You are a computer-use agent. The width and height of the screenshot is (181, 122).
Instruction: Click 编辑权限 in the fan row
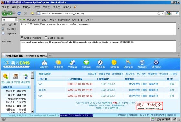[154, 96]
